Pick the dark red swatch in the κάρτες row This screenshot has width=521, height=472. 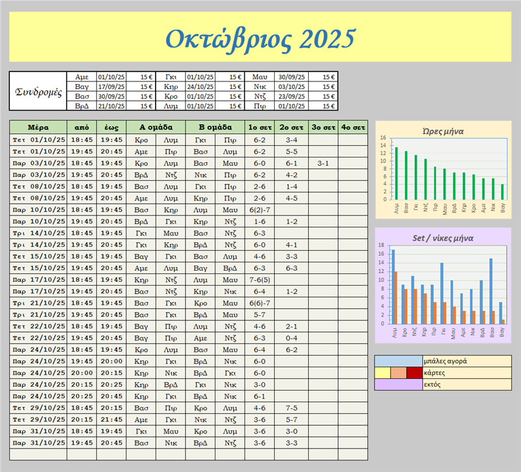coord(414,373)
